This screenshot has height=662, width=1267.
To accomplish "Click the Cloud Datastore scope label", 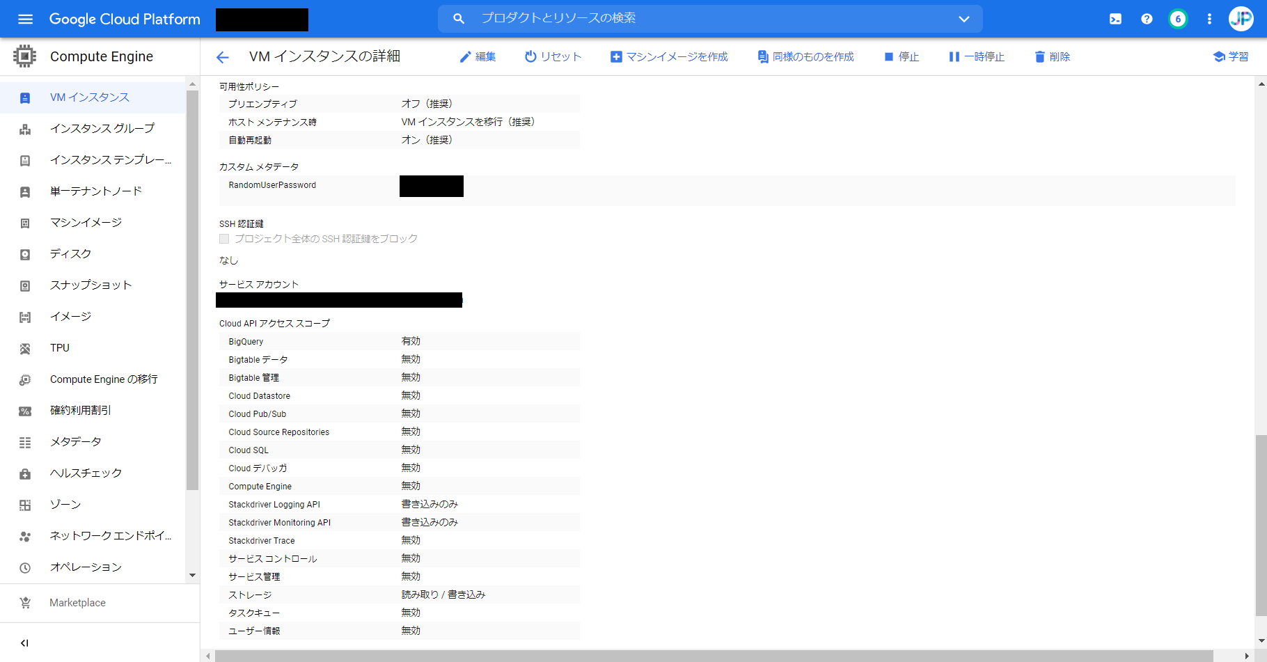I will click(x=260, y=396).
